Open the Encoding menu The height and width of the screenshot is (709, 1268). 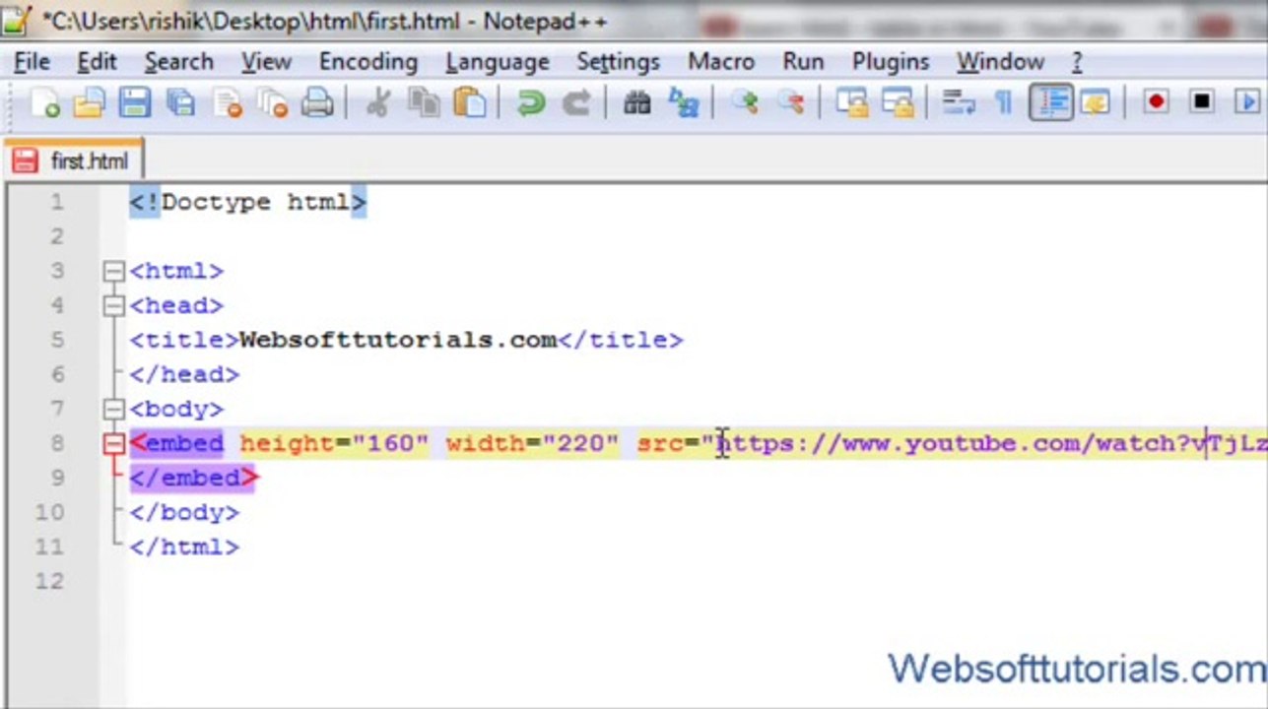(x=368, y=62)
